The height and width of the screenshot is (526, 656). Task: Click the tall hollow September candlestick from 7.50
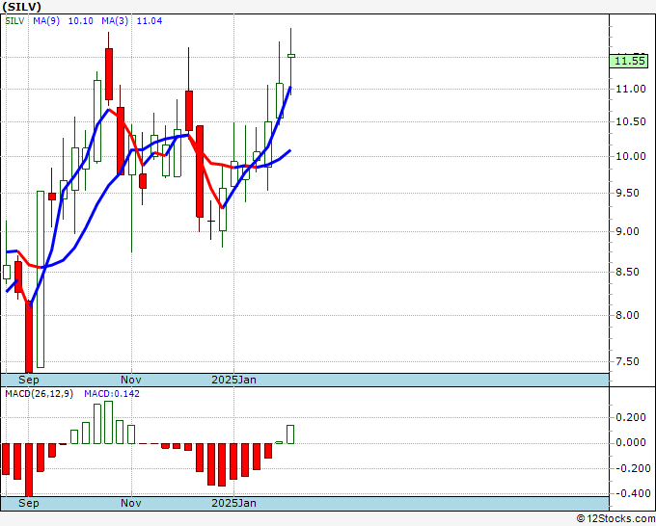point(41,279)
